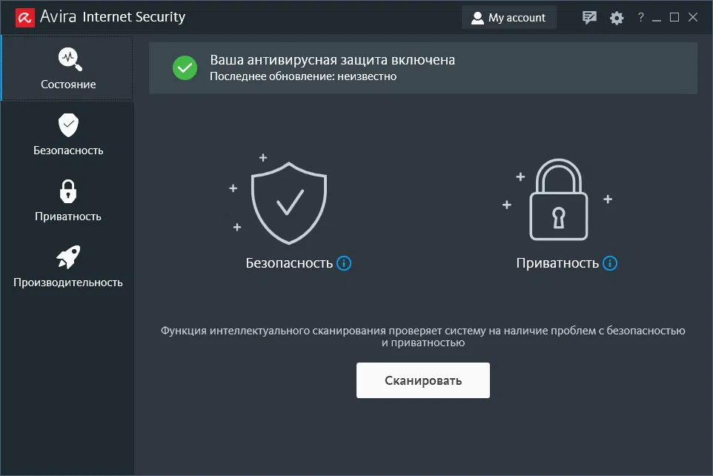Screen dimensions: 713x476
Task: Maximize the Avira window
Action: point(674,17)
